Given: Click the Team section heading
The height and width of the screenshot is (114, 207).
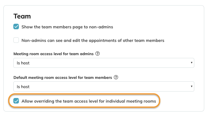Looking at the screenshot, I should click(x=22, y=16).
